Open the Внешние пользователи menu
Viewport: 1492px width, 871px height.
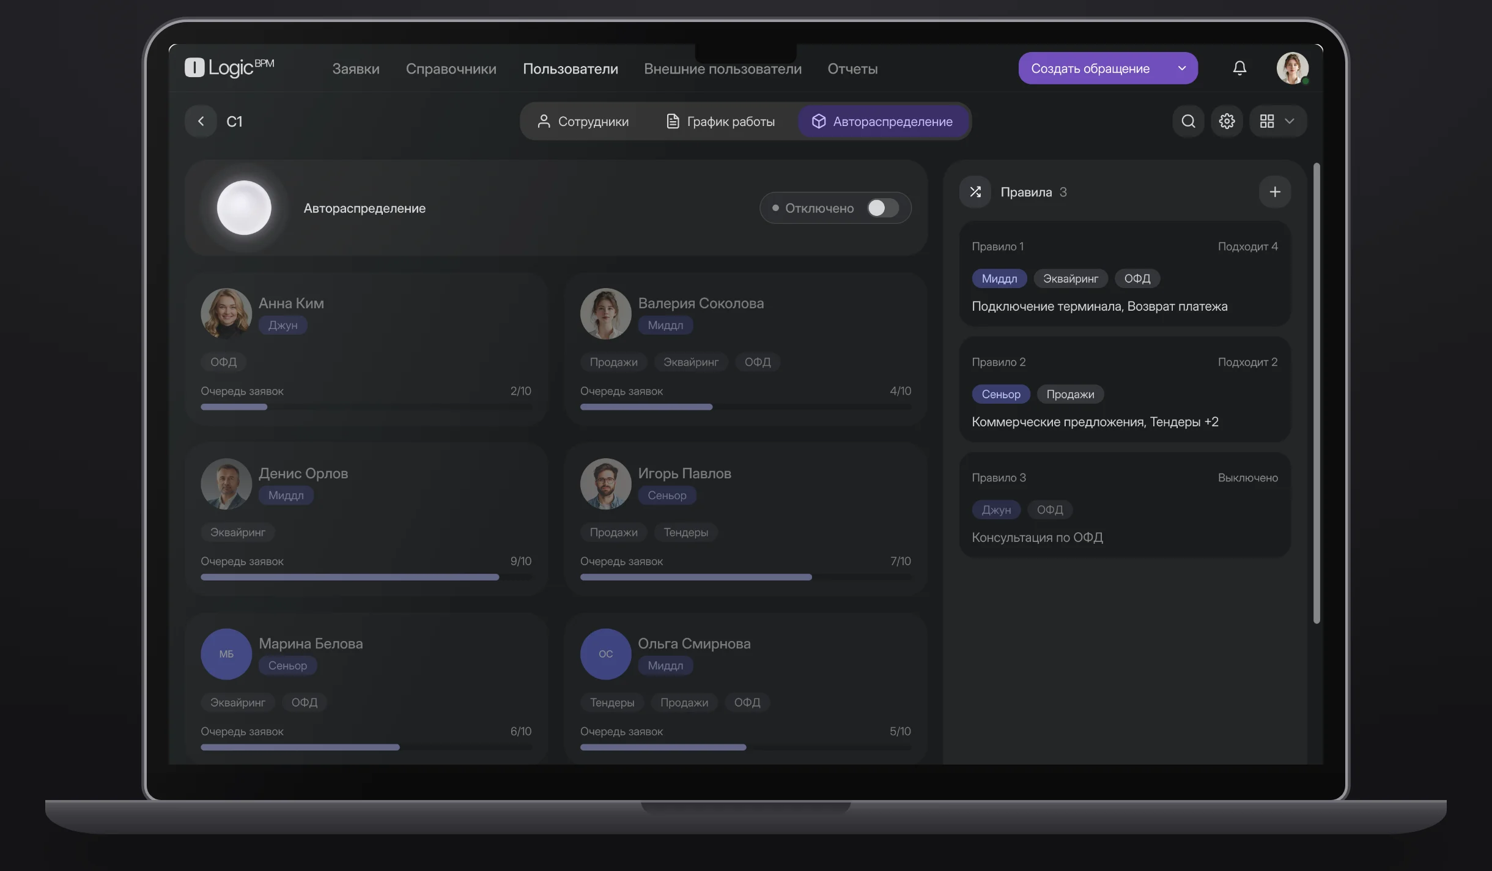tap(723, 69)
